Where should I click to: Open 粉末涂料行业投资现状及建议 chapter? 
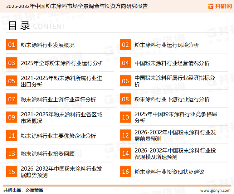[x=169, y=172]
